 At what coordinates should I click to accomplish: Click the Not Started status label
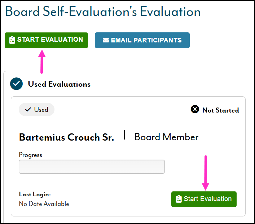[x=220, y=110]
